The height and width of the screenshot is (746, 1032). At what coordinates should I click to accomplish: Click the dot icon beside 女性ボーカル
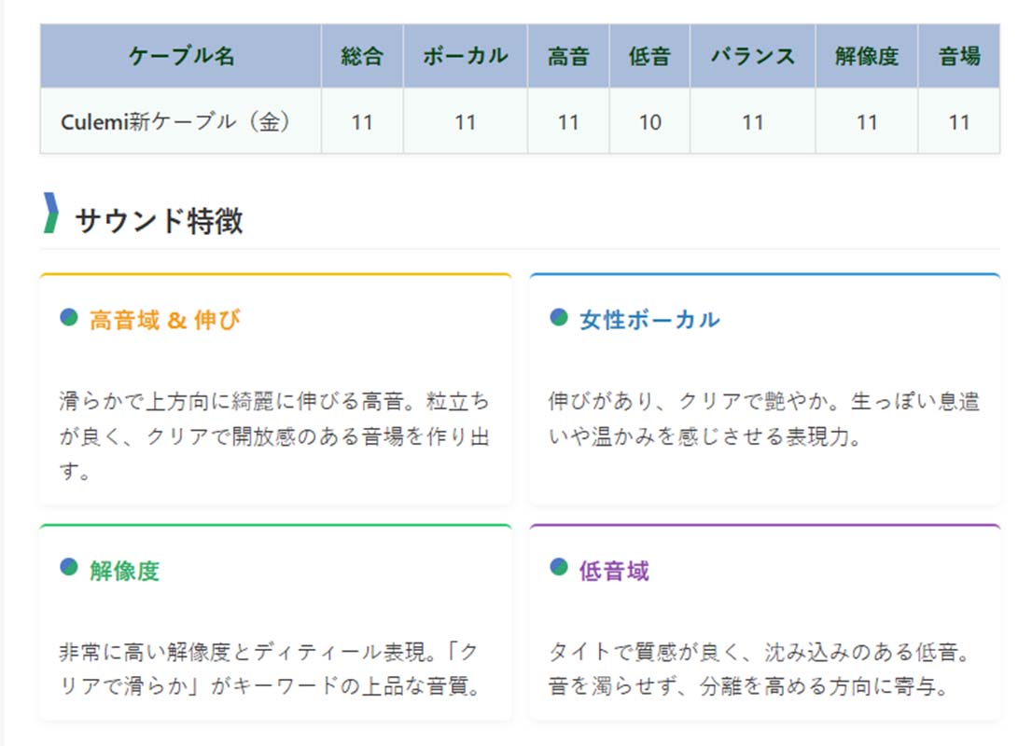[559, 317]
